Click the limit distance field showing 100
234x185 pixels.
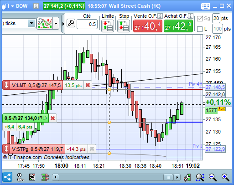(218, 29)
